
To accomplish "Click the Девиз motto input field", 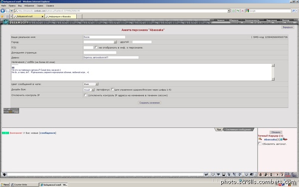I will [111, 57].
